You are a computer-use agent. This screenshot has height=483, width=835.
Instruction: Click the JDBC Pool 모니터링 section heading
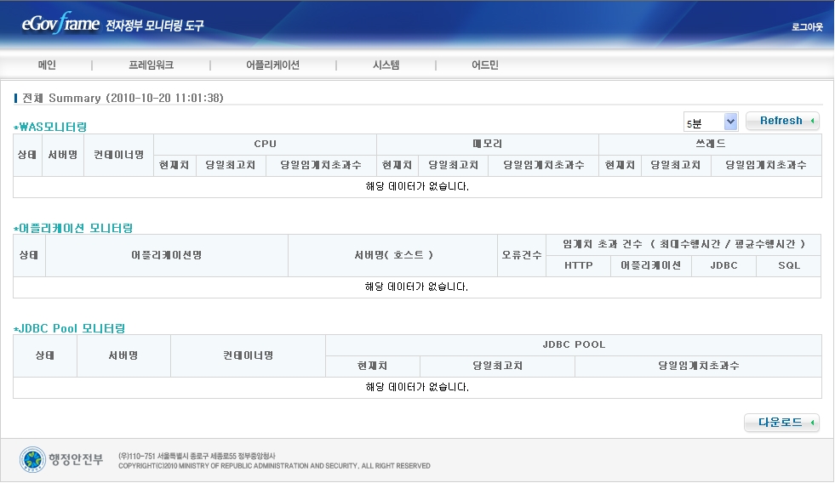pyautogui.click(x=70, y=328)
